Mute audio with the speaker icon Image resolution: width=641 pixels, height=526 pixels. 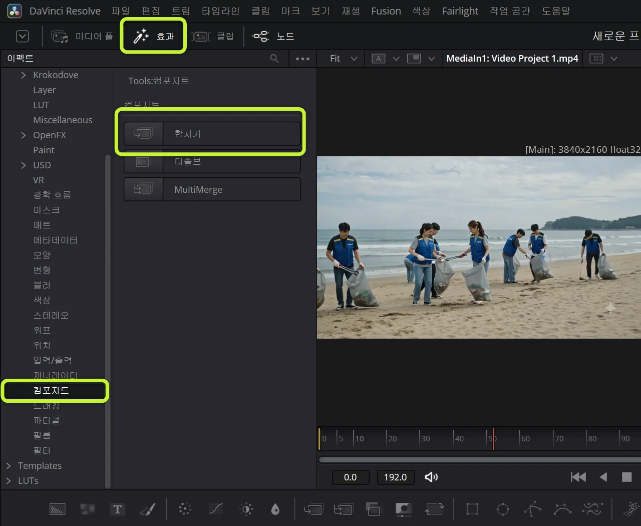point(431,477)
